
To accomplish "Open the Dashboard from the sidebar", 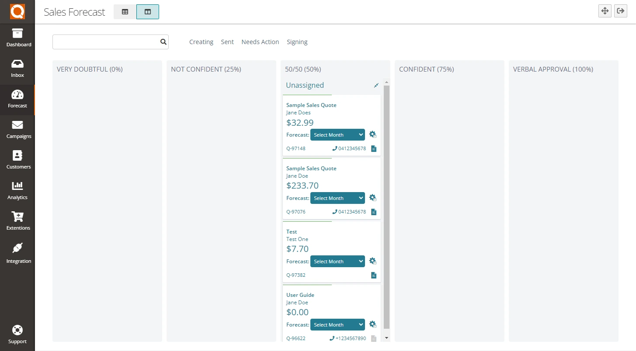I will [x=17, y=37].
